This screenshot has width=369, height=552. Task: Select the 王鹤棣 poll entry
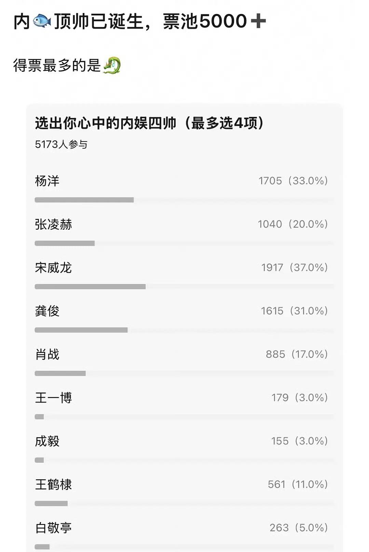point(184,493)
